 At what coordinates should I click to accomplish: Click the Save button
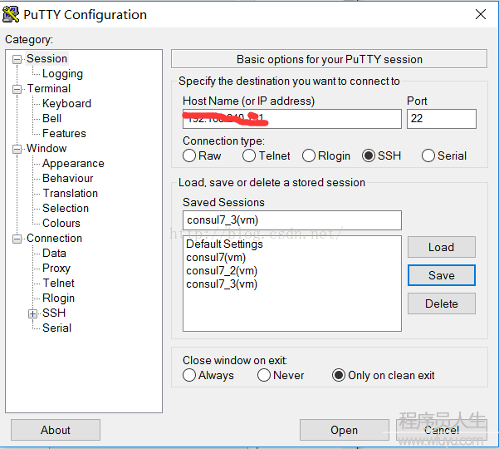pos(442,275)
